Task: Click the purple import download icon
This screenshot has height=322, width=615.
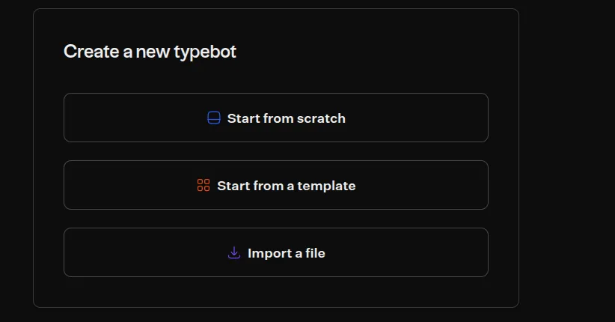Action: pyautogui.click(x=234, y=253)
